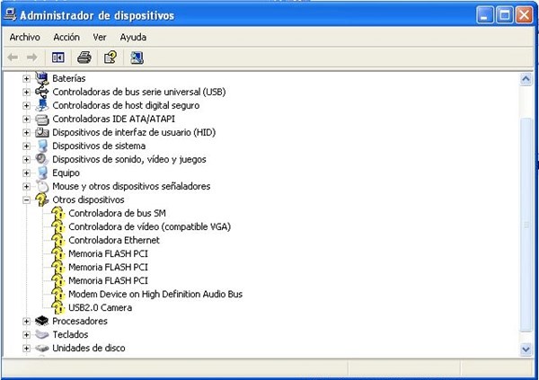Select Otros dispositivos label
The image size is (539, 380).
click(88, 199)
